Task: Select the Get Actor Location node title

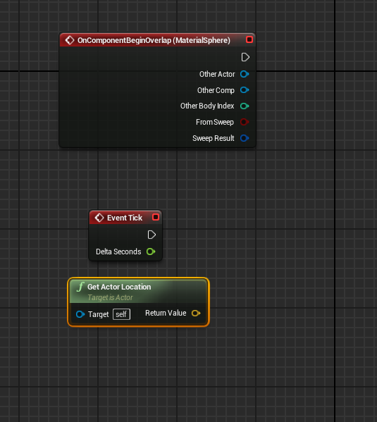Action: point(119,287)
